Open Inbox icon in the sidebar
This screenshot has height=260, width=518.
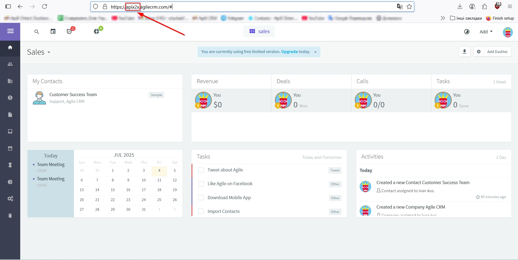(10, 131)
